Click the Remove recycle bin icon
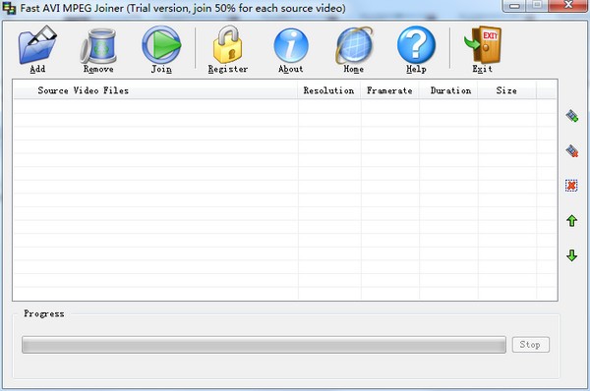The height and width of the screenshot is (391, 590). coord(98,46)
